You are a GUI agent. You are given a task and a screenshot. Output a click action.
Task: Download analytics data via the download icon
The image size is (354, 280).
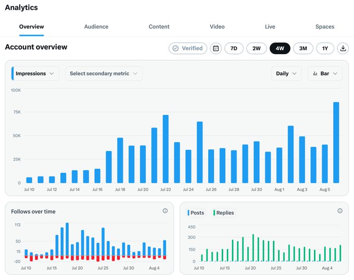(x=343, y=48)
